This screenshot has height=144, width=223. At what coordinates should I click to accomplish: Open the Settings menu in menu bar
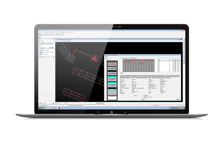tap(50, 32)
